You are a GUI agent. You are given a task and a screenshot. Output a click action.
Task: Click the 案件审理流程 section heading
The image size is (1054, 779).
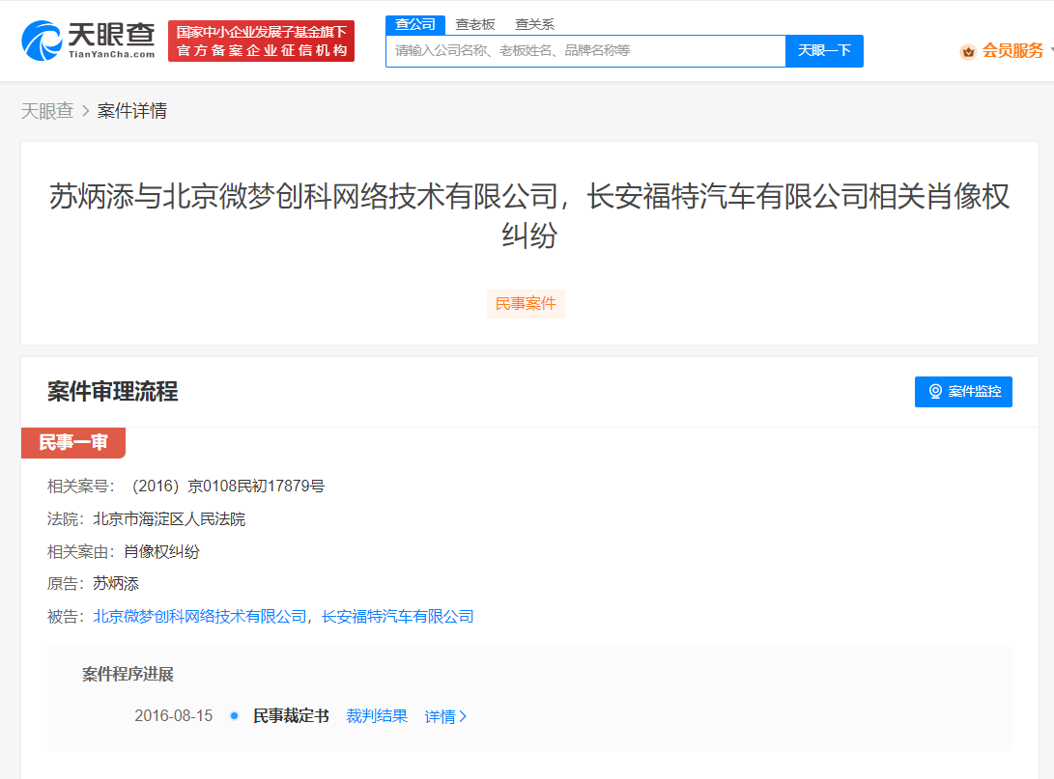click(113, 392)
